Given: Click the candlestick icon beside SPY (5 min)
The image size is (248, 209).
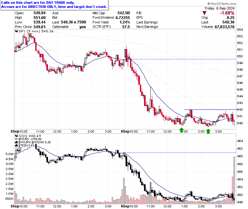Looking at the screenshot, I should point(16,31).
